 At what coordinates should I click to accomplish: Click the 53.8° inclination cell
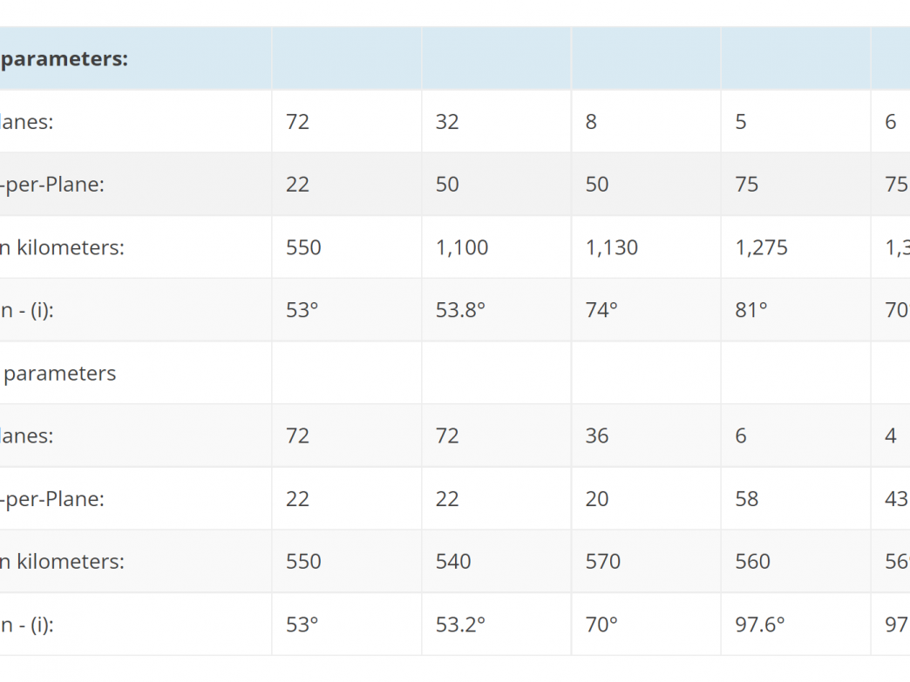pyautogui.click(x=497, y=310)
